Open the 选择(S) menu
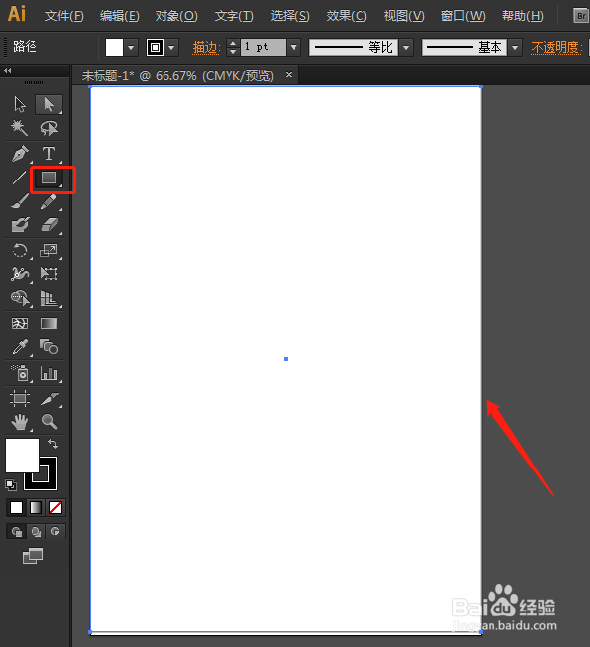Screen dimensions: 590x647 tap(290, 16)
